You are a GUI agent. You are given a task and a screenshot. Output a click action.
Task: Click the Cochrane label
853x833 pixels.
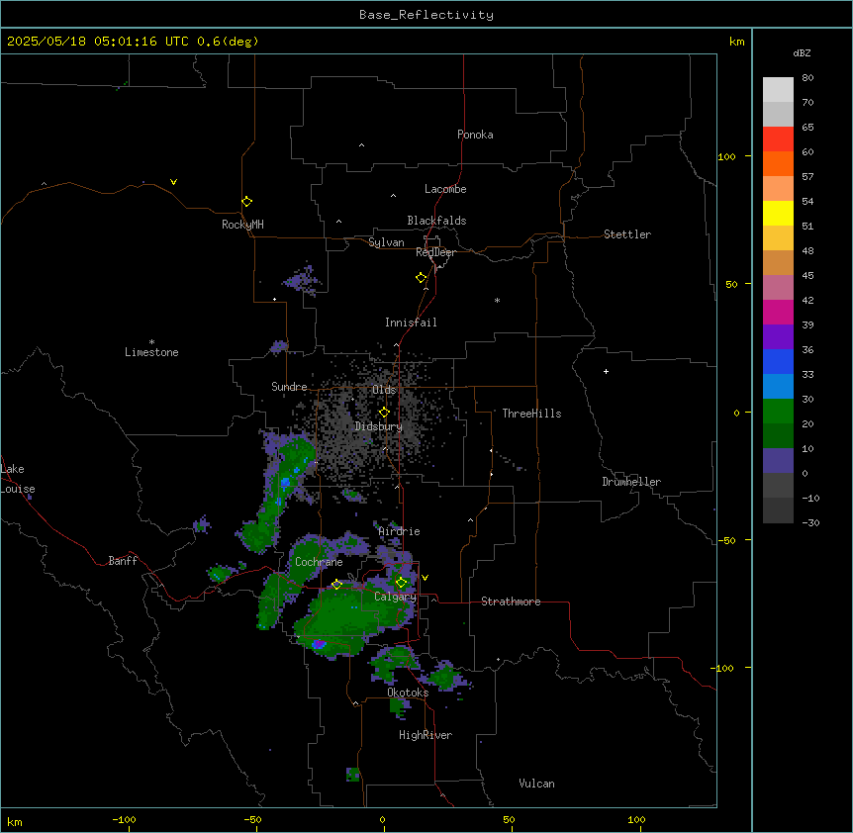(319, 562)
